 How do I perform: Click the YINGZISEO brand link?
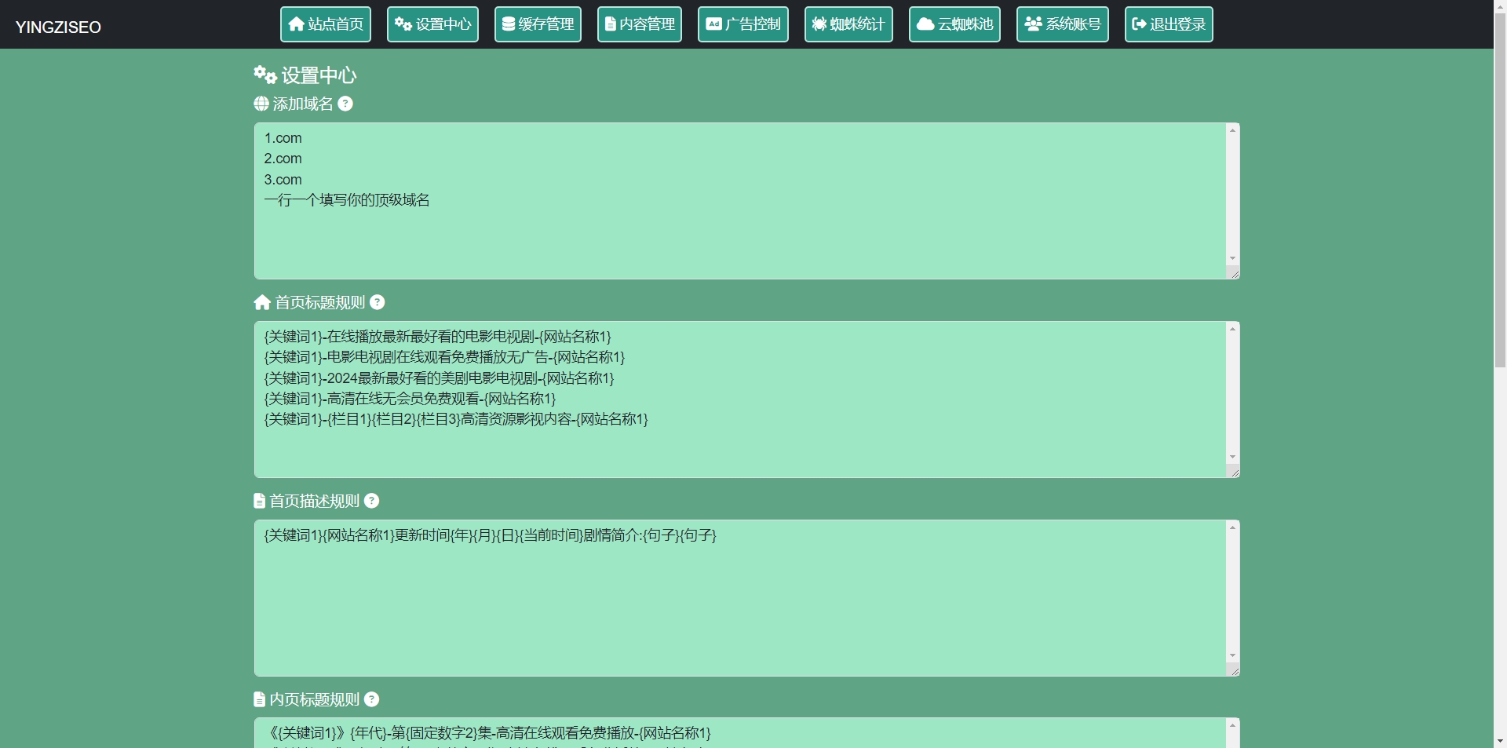coord(58,27)
